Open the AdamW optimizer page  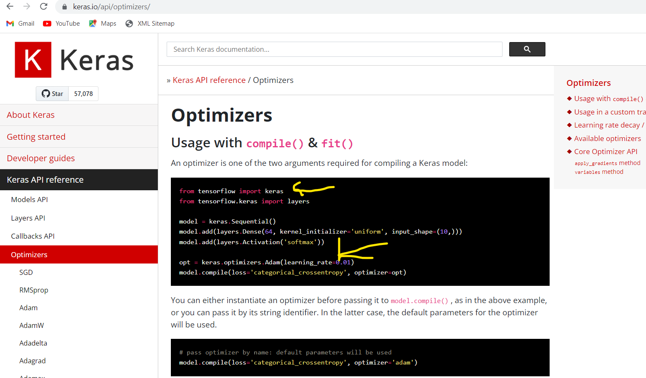32,325
